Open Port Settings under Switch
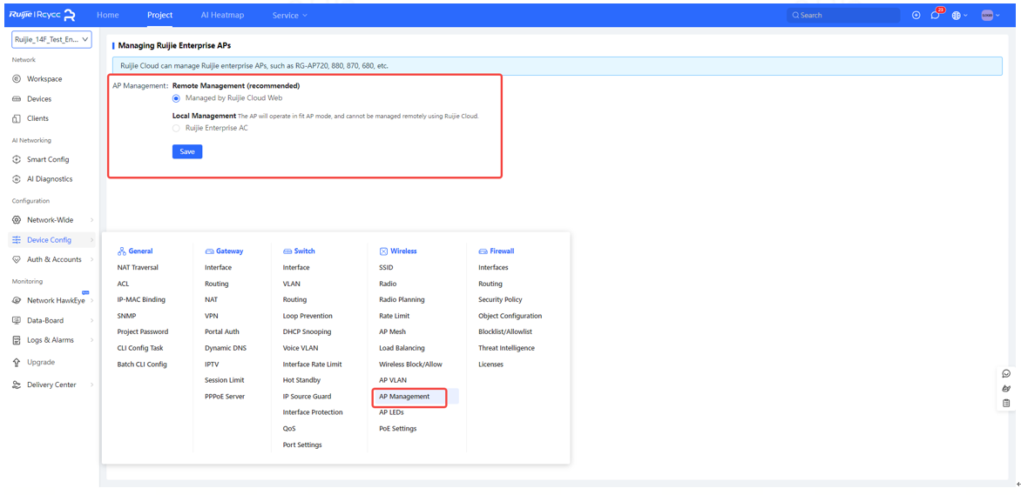 pyautogui.click(x=302, y=445)
